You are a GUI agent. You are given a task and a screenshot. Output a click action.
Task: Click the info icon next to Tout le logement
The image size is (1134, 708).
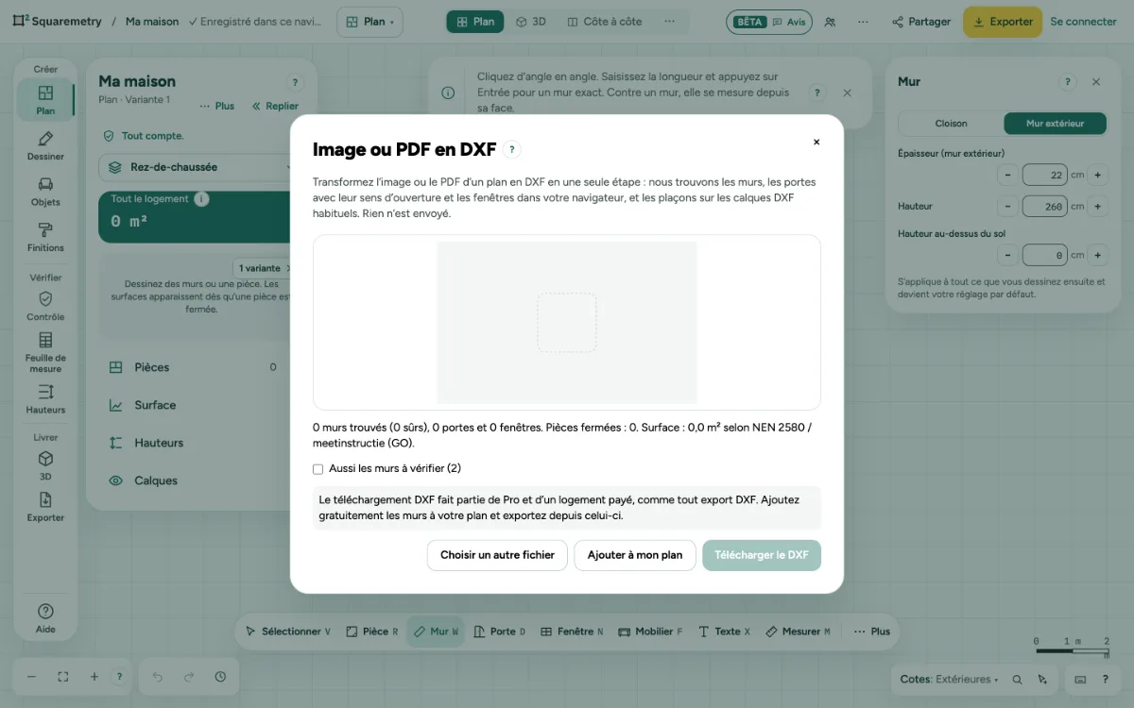coord(201,199)
